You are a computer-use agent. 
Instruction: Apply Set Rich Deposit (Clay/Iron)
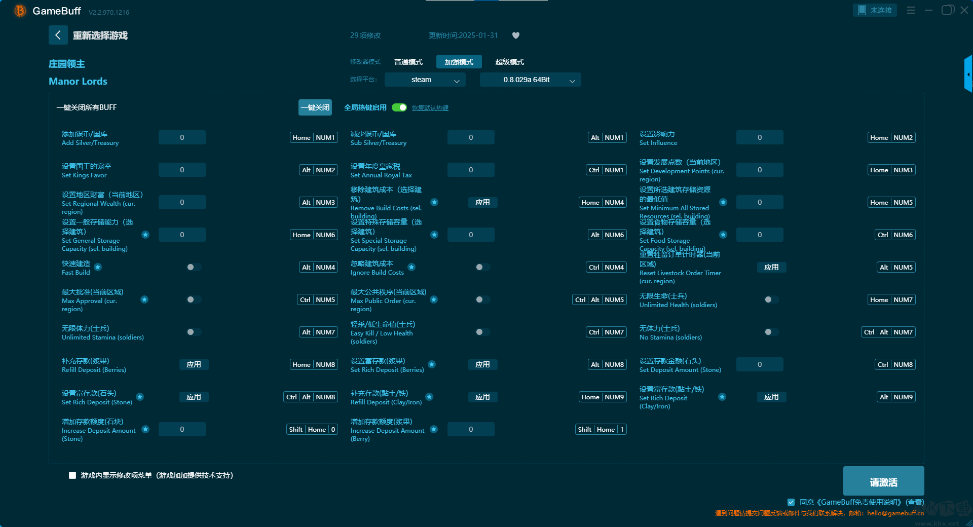[x=771, y=397]
